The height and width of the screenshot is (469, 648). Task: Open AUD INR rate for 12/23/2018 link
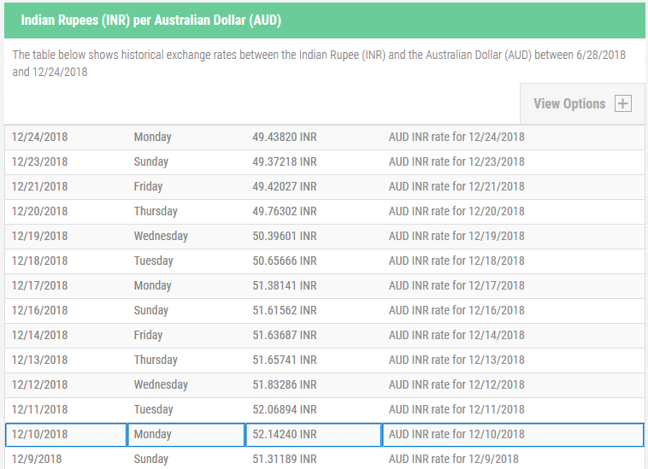[x=457, y=161]
